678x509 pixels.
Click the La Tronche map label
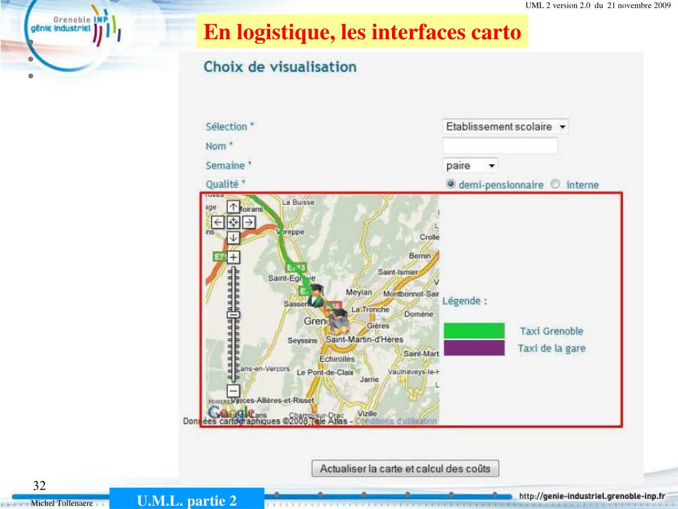370,310
